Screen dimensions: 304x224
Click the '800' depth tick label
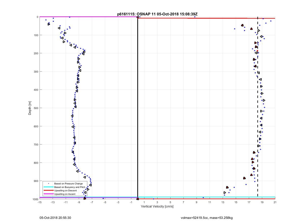[36, 163]
